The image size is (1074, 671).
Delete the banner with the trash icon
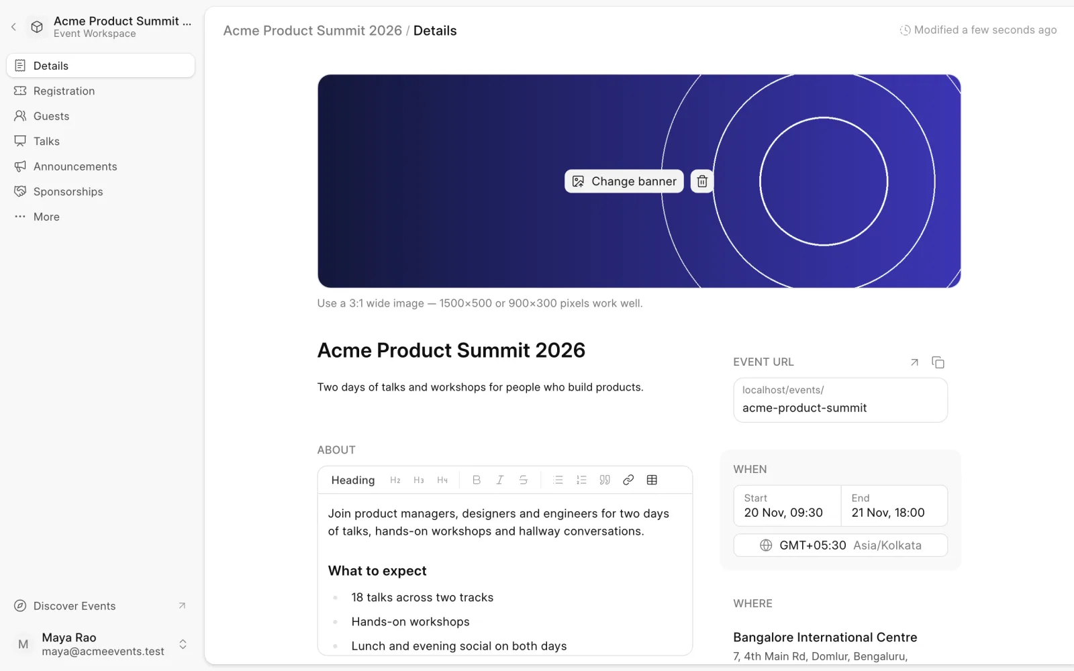[701, 181]
